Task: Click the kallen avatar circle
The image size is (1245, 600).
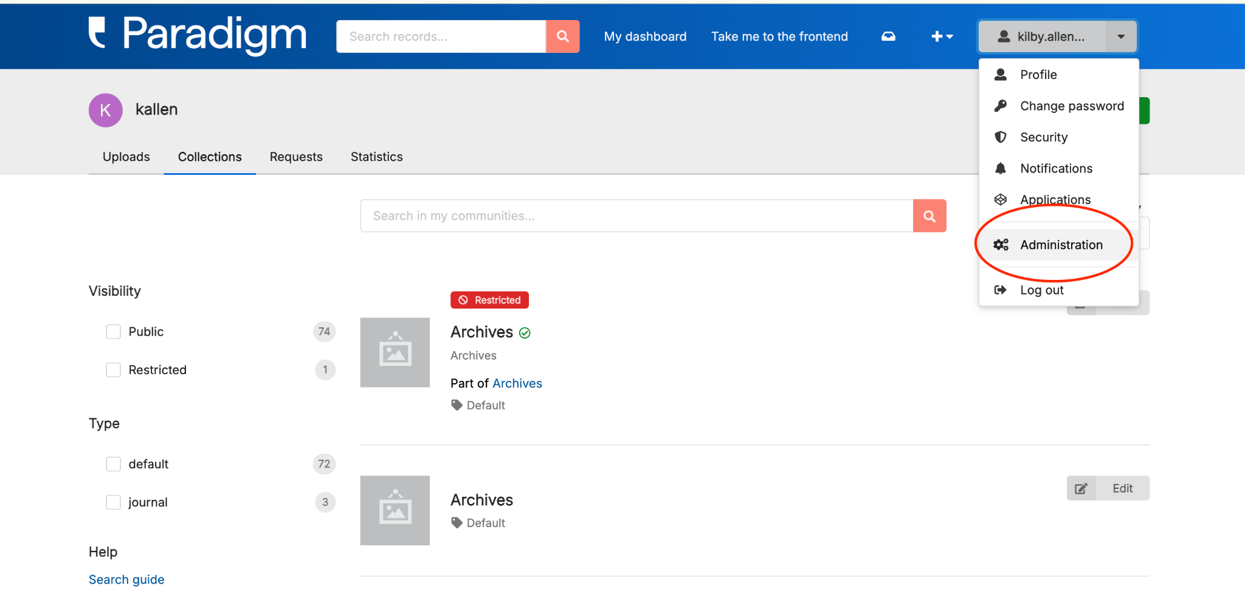Action: [106, 110]
